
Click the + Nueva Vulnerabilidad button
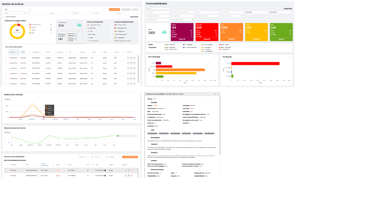coord(130,157)
